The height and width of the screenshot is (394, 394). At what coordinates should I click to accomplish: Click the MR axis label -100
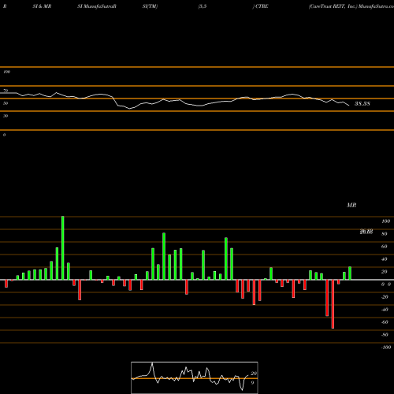click(x=386, y=348)
